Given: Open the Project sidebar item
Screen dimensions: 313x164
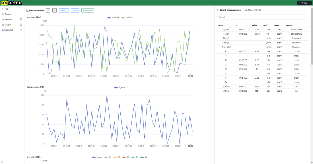Looking at the screenshot, I should (7, 14).
